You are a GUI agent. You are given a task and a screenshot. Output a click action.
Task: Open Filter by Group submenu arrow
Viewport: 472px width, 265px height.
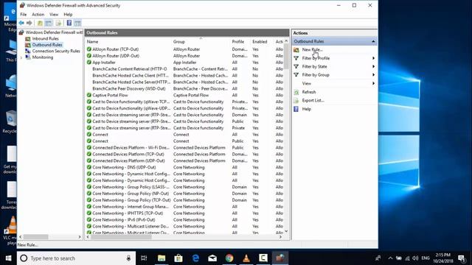click(x=373, y=75)
